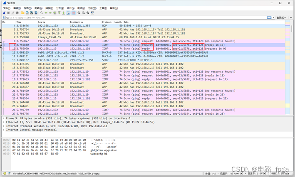This screenshot has height=177, width=295.
Task: Add a filter button with plus
Action: click(x=291, y=17)
